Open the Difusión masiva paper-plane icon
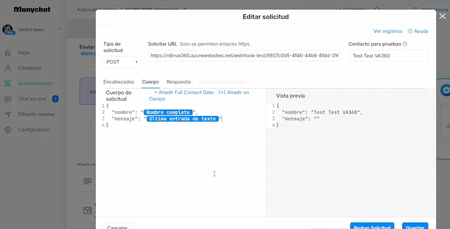 tap(8, 114)
